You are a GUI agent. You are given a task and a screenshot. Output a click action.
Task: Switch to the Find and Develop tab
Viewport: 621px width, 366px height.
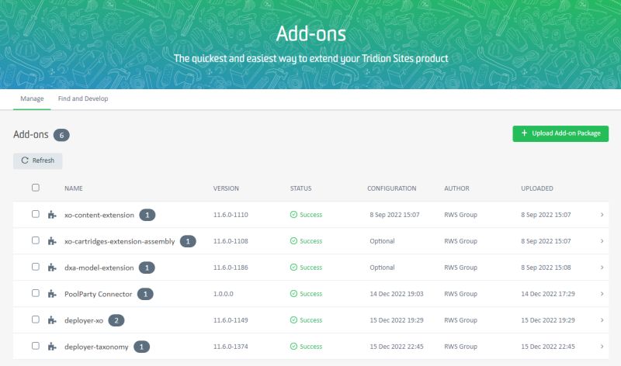coord(83,98)
